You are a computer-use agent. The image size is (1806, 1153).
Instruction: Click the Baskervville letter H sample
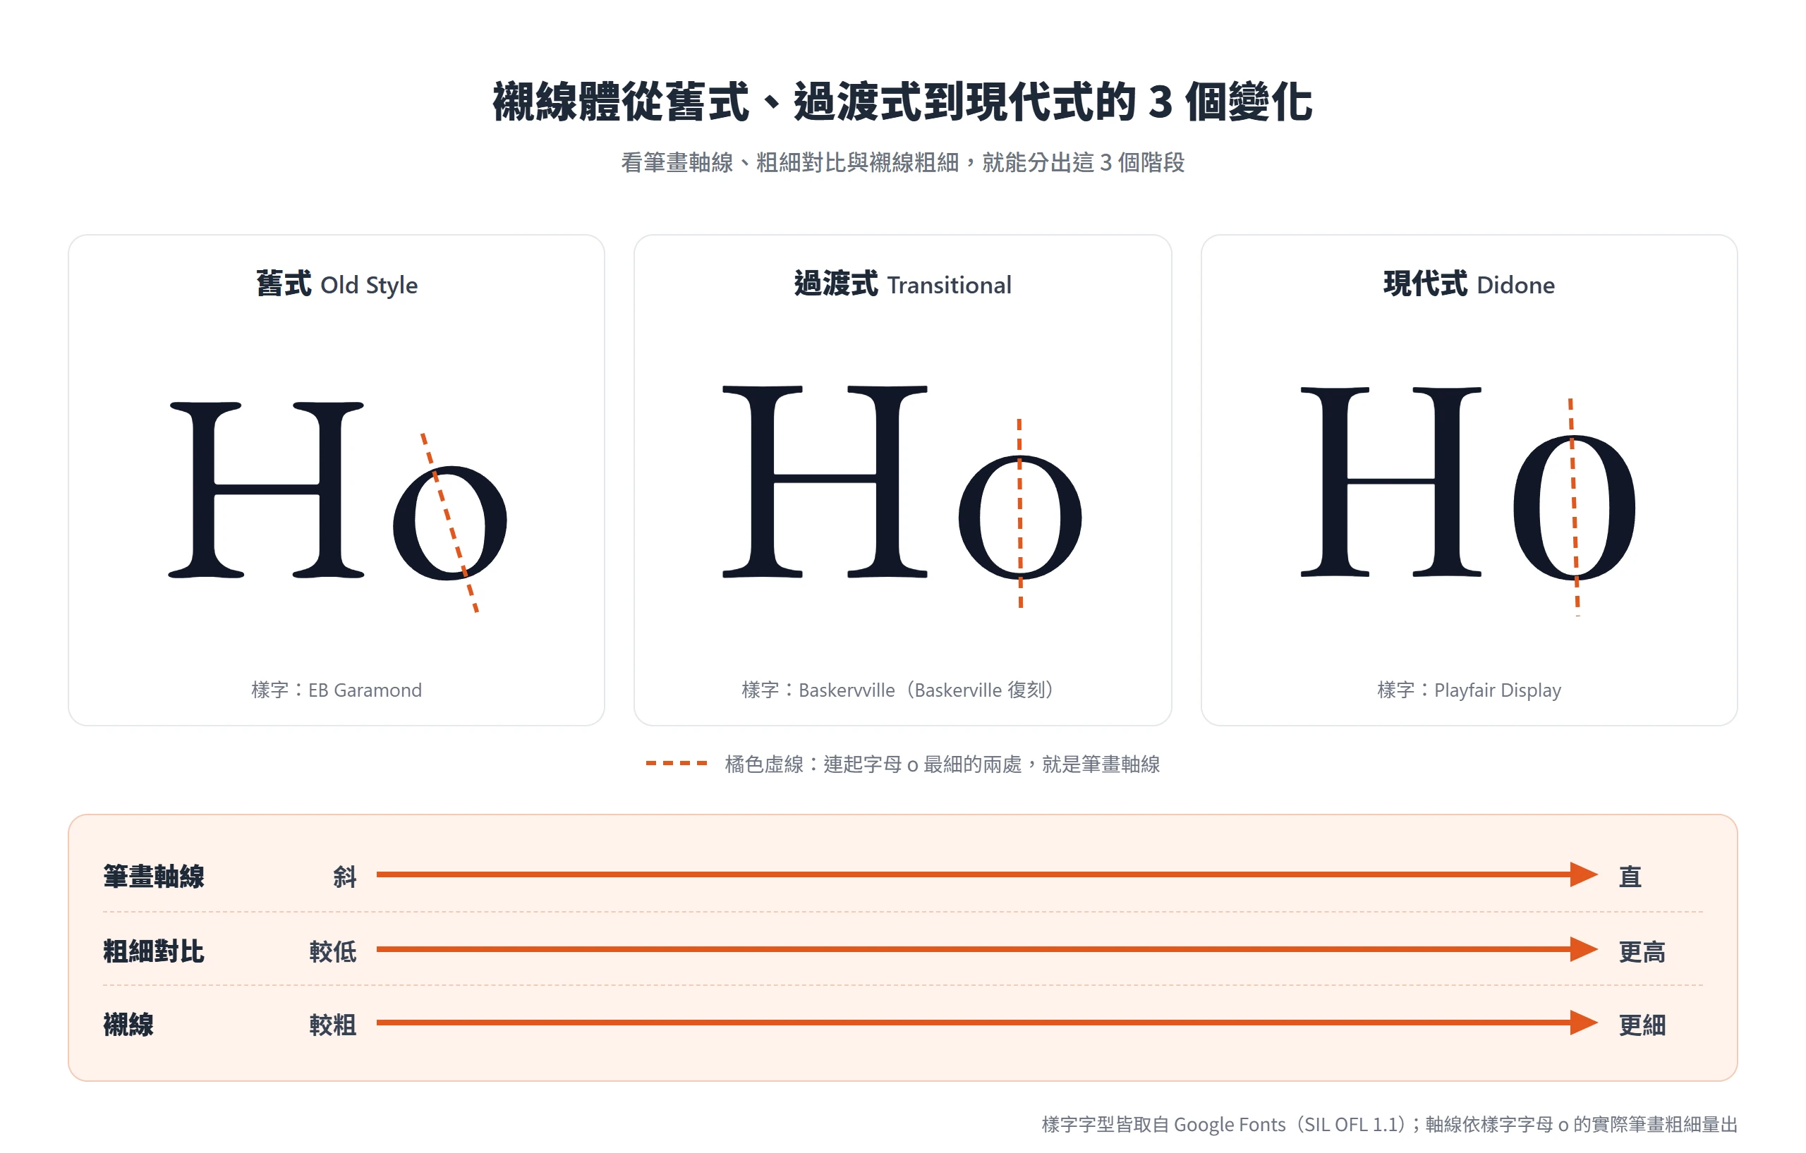(825, 481)
